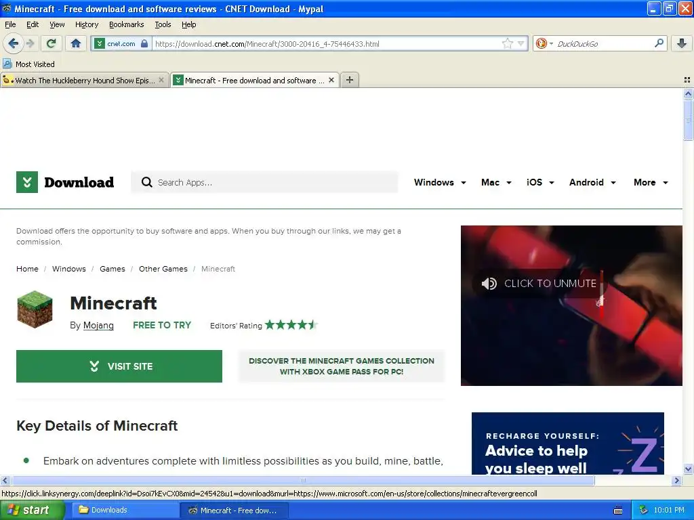Follow the Games breadcrumb link
The height and width of the screenshot is (520, 694).
[113, 269]
